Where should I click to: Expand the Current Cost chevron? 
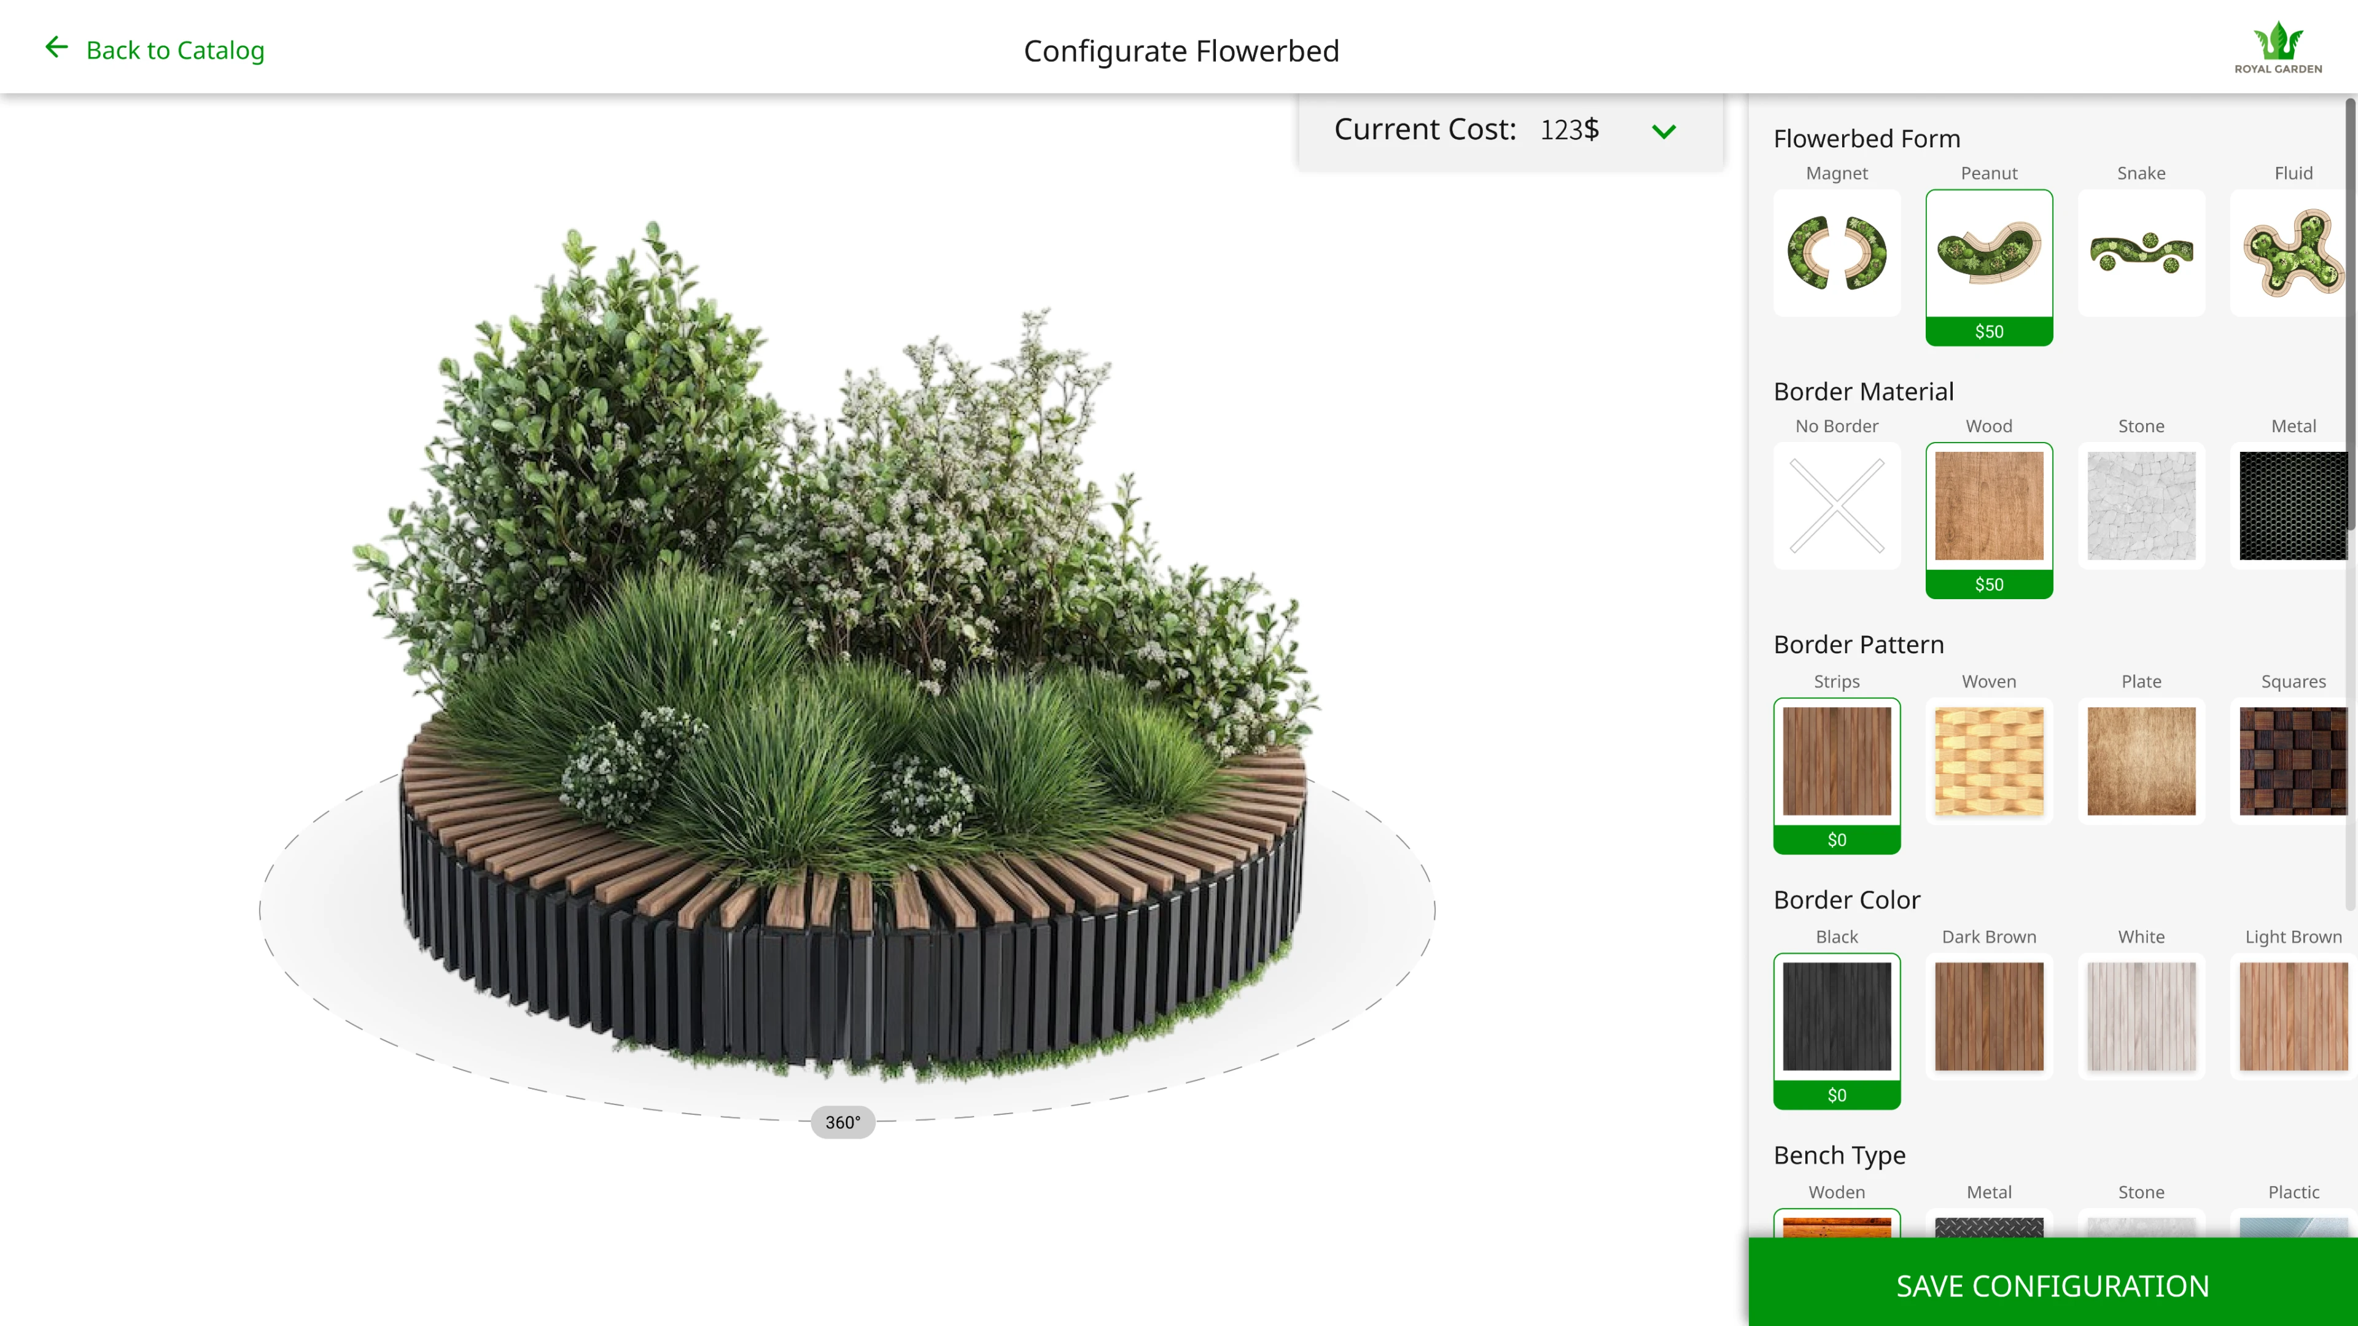tap(1663, 131)
